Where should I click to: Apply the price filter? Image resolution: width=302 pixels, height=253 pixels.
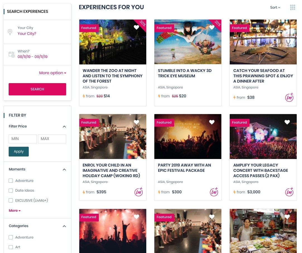click(x=19, y=151)
